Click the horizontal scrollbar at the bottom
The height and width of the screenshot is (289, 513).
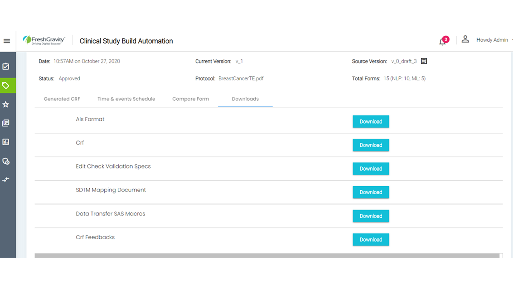click(x=267, y=255)
